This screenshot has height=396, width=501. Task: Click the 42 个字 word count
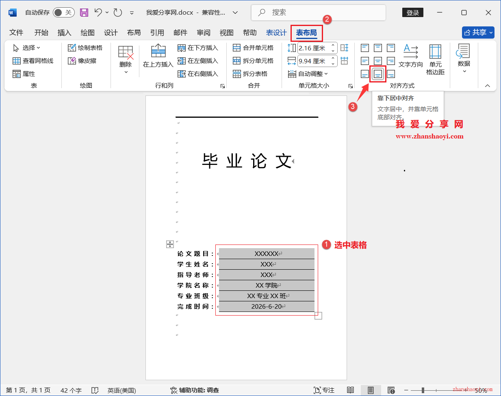pos(71,390)
